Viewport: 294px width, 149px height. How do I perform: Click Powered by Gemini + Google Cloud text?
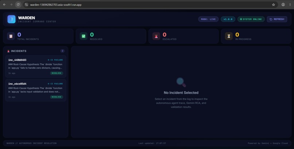[268, 144]
